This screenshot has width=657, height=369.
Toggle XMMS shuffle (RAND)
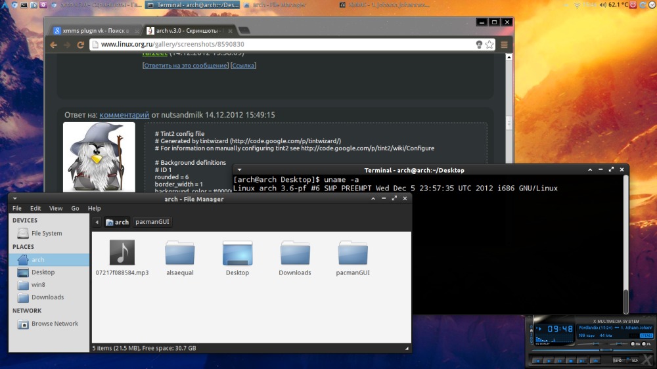click(x=618, y=360)
